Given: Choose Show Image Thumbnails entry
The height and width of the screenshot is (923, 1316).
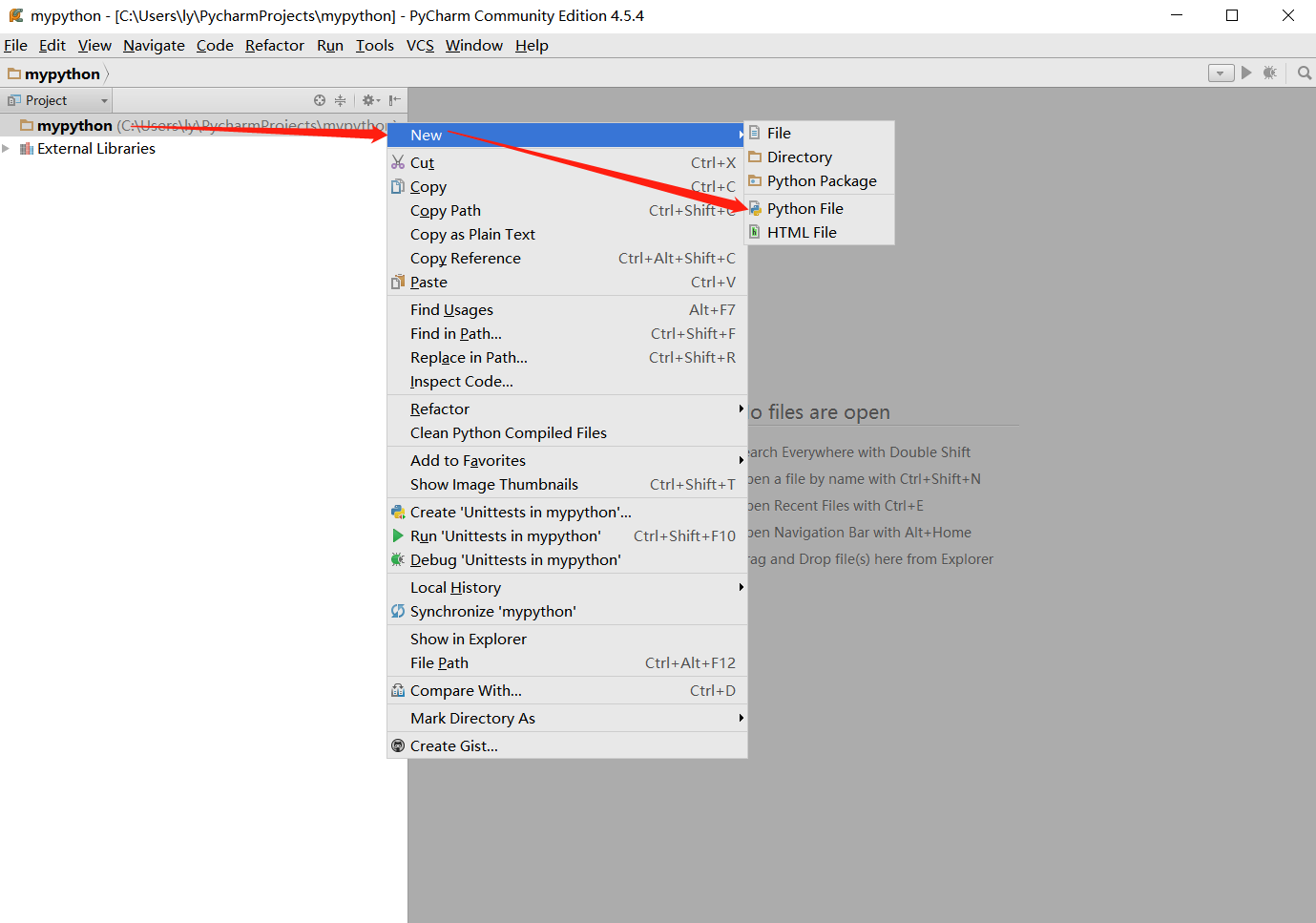Looking at the screenshot, I should tap(567, 484).
